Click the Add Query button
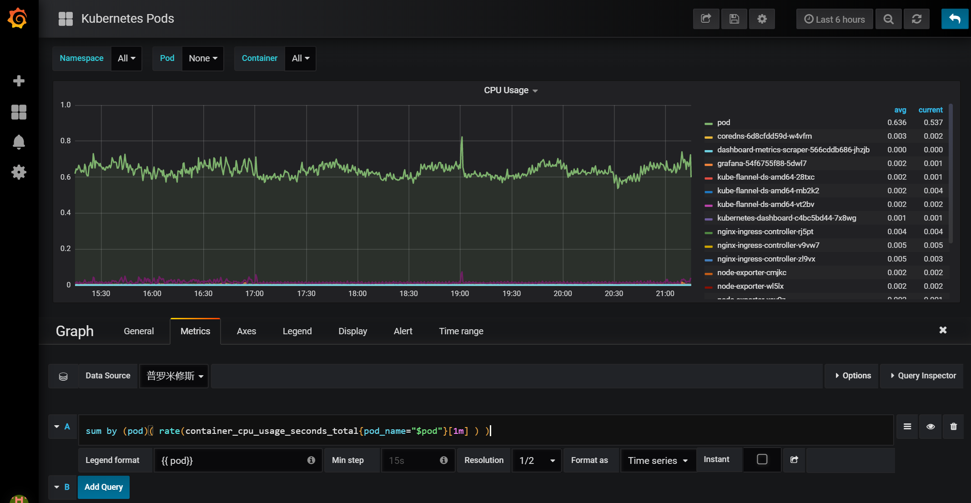 click(x=104, y=487)
